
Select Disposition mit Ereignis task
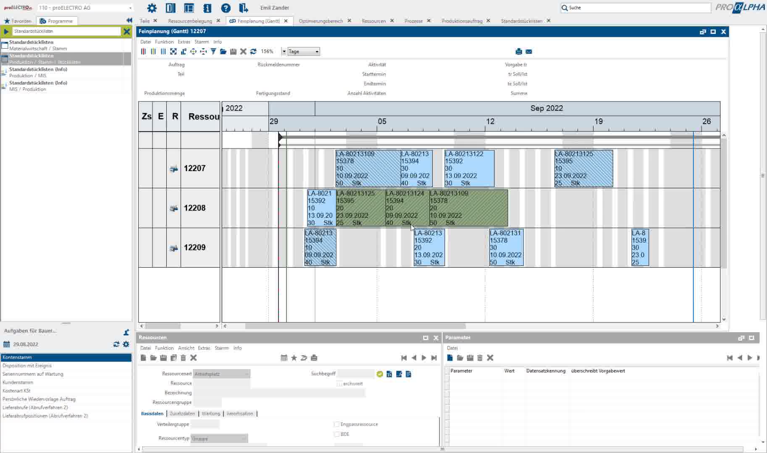[x=66, y=366]
